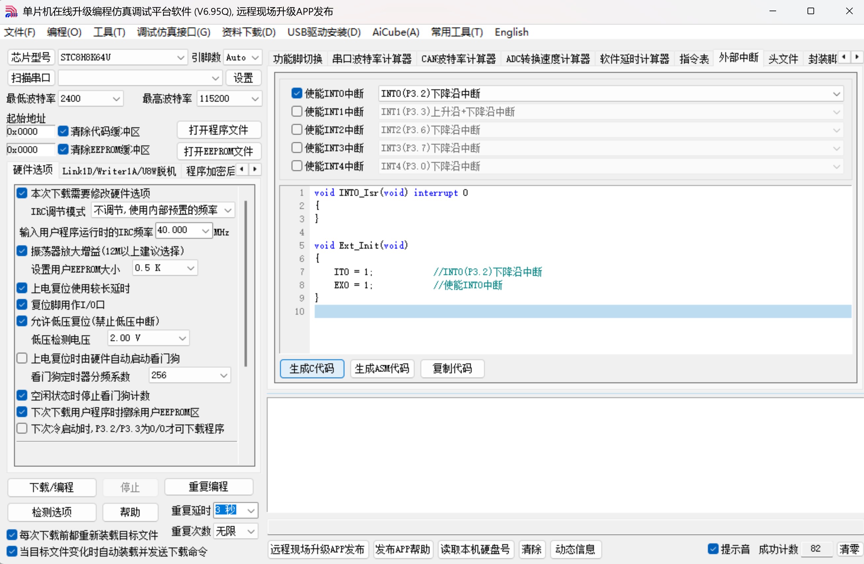Click 打开EEPROM文件 button

coord(219,151)
